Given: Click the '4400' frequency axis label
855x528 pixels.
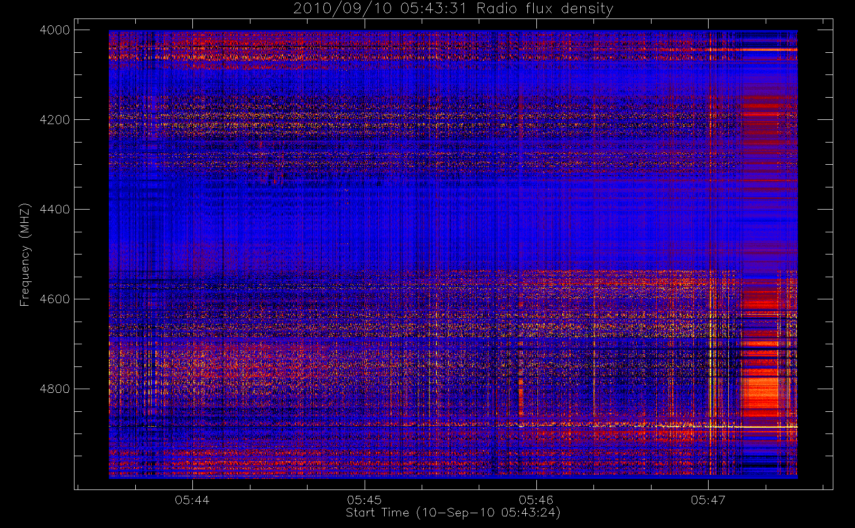Looking at the screenshot, I should (55, 210).
